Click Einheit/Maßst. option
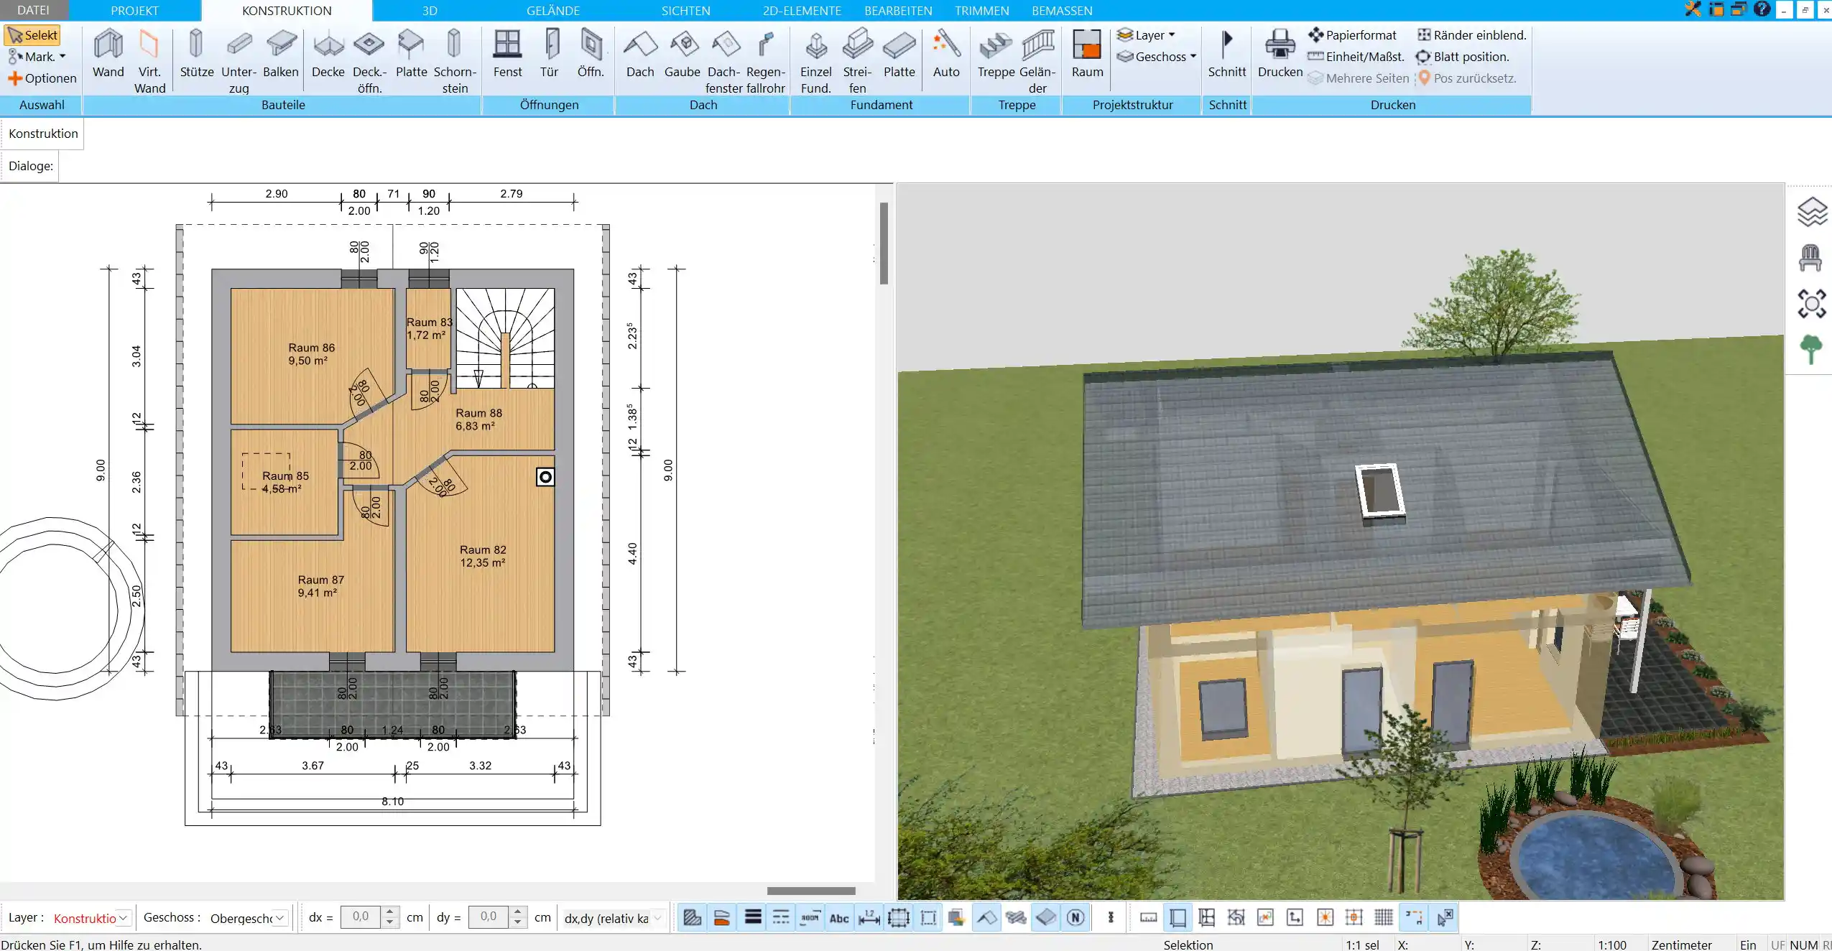 pos(1356,56)
